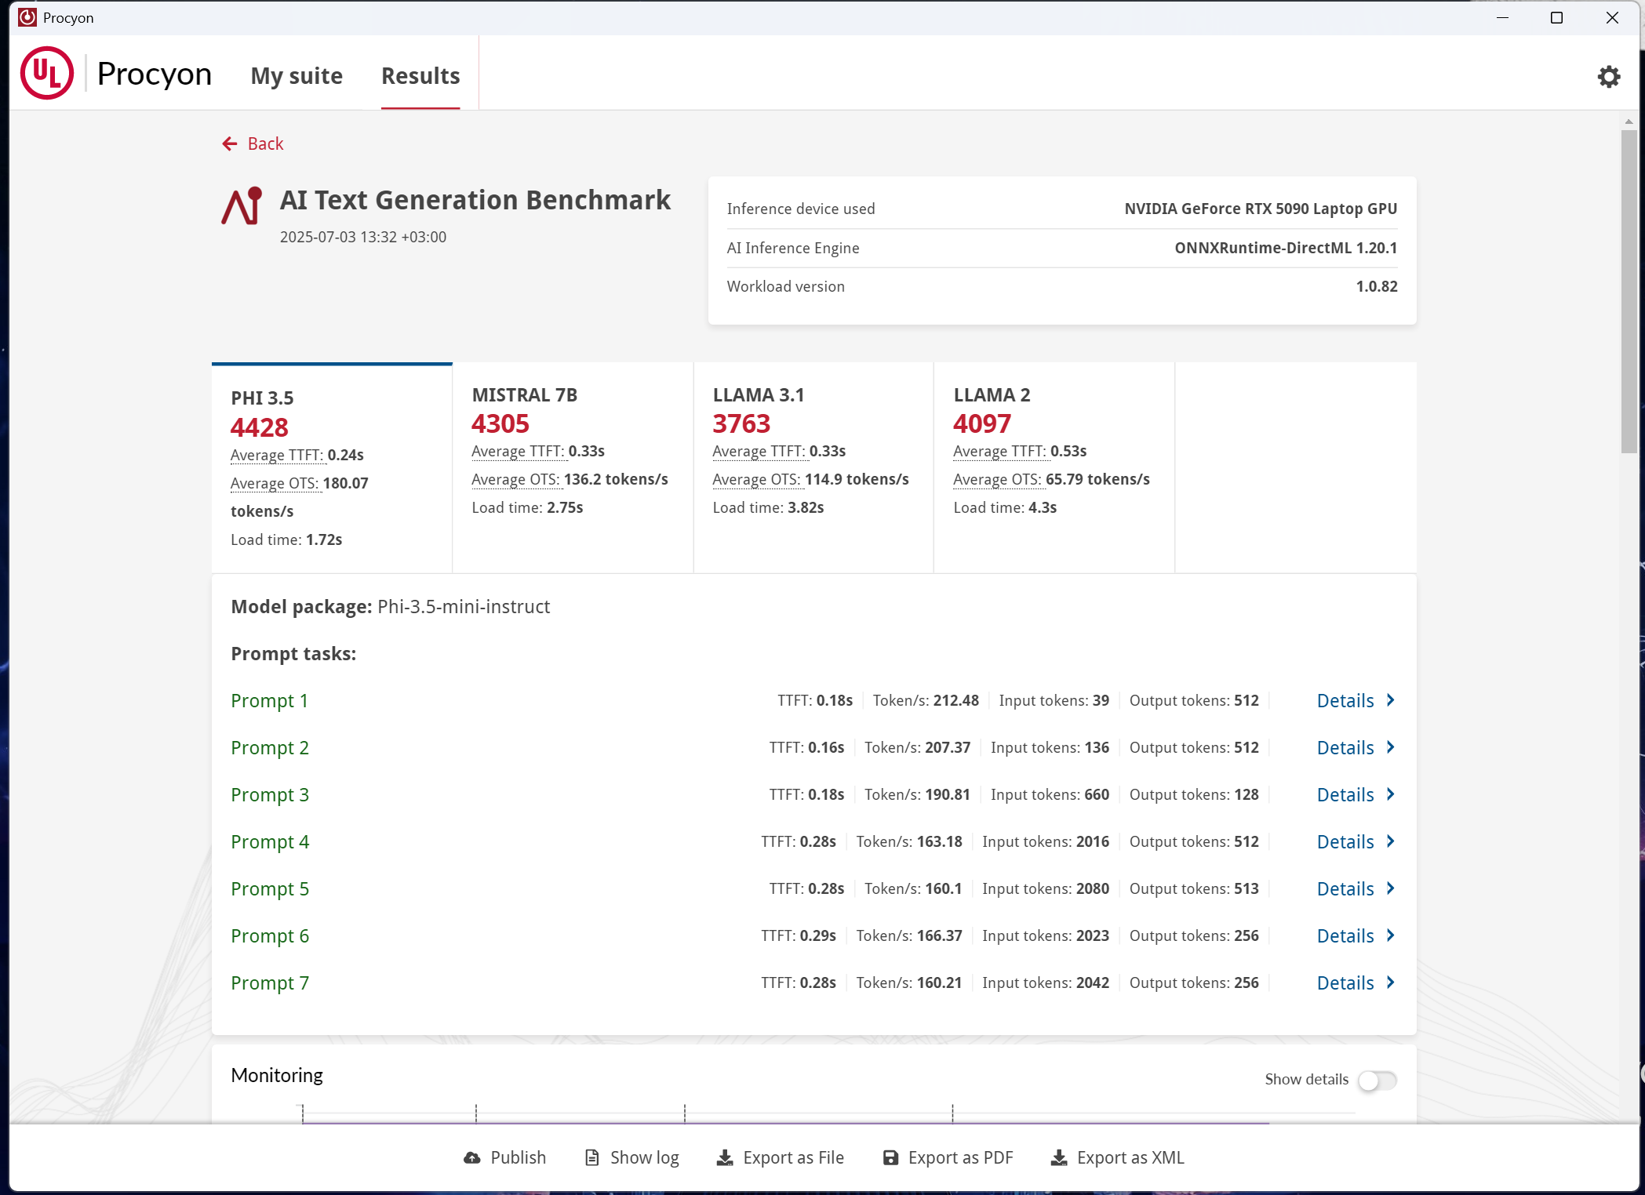Click the Procyon title bar app icon

coord(27,17)
